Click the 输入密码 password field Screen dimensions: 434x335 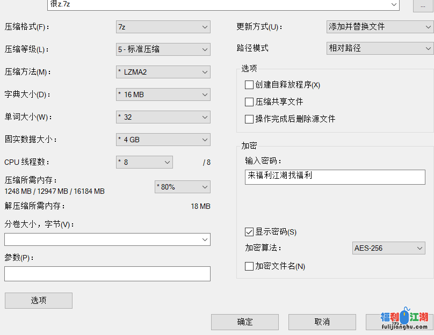click(335, 177)
